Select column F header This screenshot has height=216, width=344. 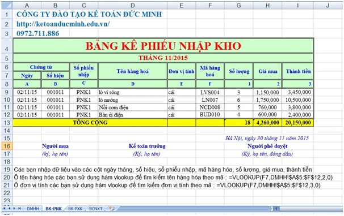[x=210, y=5]
